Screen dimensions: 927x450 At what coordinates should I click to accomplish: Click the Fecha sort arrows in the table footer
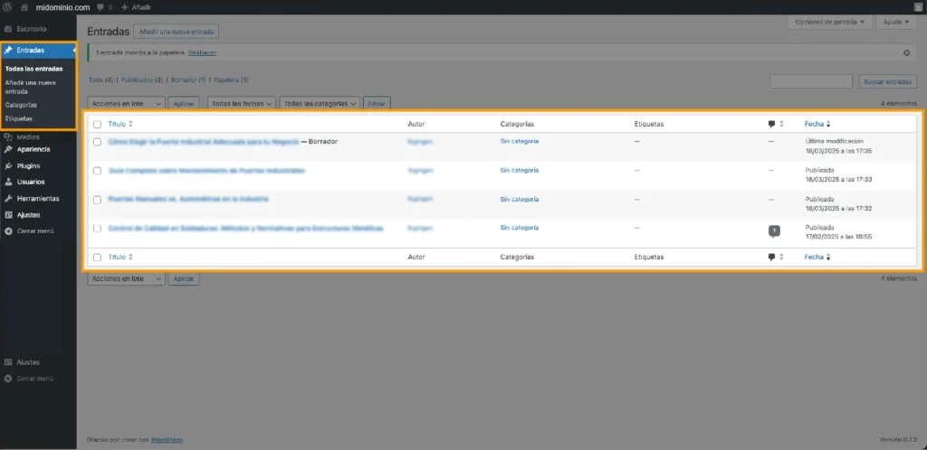pyautogui.click(x=827, y=258)
